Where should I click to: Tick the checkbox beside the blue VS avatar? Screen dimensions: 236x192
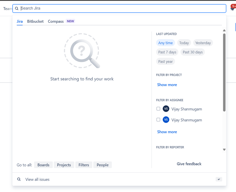[158, 120]
